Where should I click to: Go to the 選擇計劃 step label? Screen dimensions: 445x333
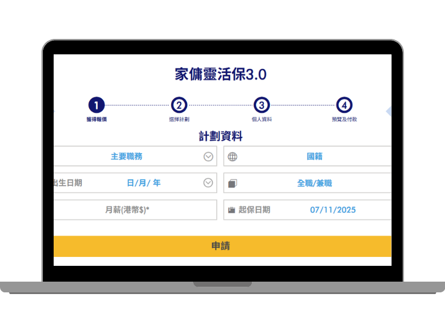pos(179,120)
